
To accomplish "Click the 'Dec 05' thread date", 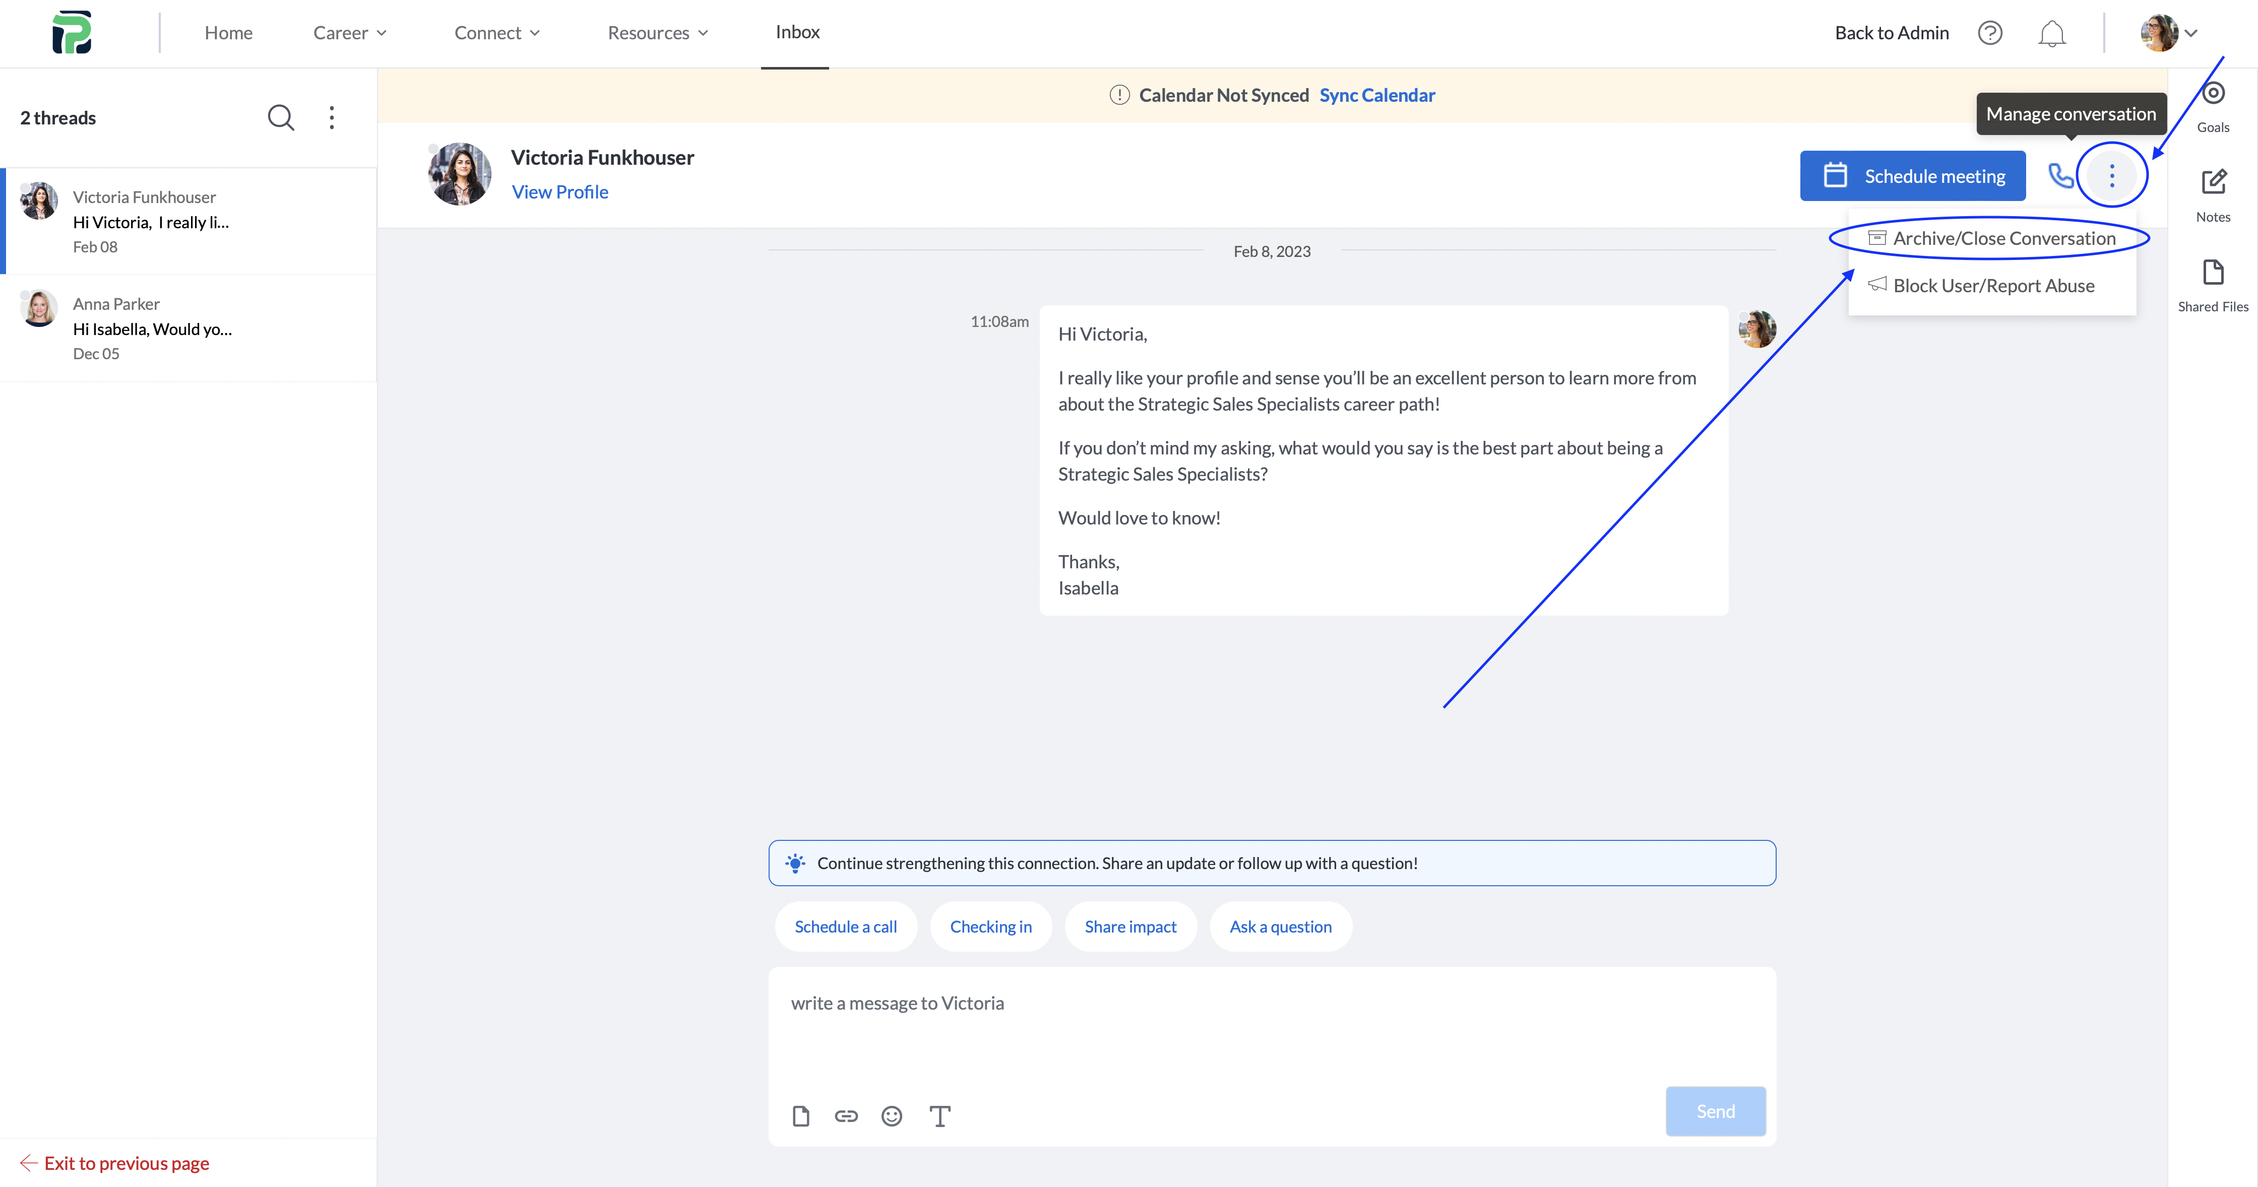I will tap(96, 354).
